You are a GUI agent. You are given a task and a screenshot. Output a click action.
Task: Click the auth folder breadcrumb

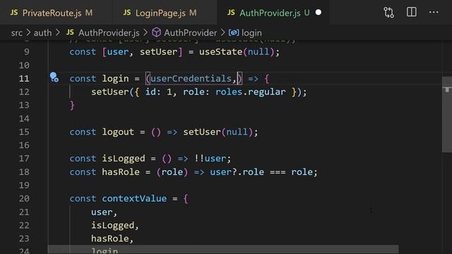42,33
